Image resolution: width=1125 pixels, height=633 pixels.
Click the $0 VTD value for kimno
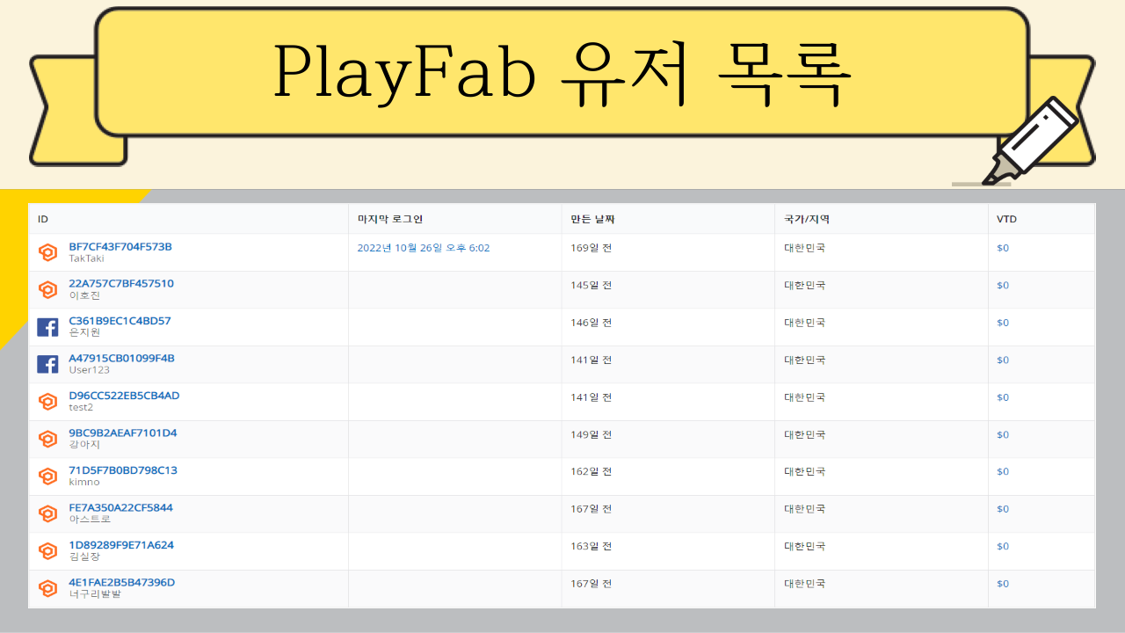tap(1003, 471)
